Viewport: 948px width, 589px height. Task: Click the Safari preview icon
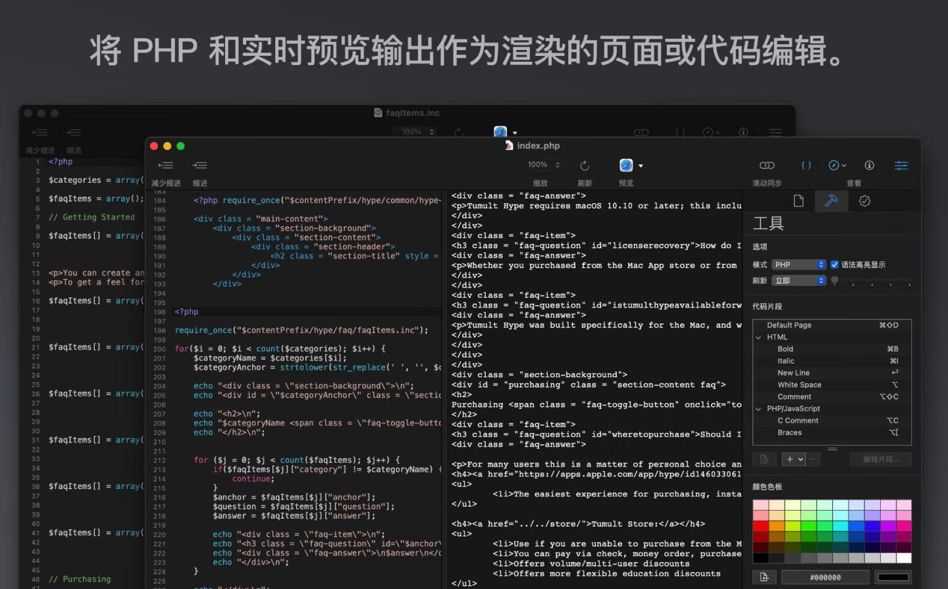pyautogui.click(x=626, y=166)
